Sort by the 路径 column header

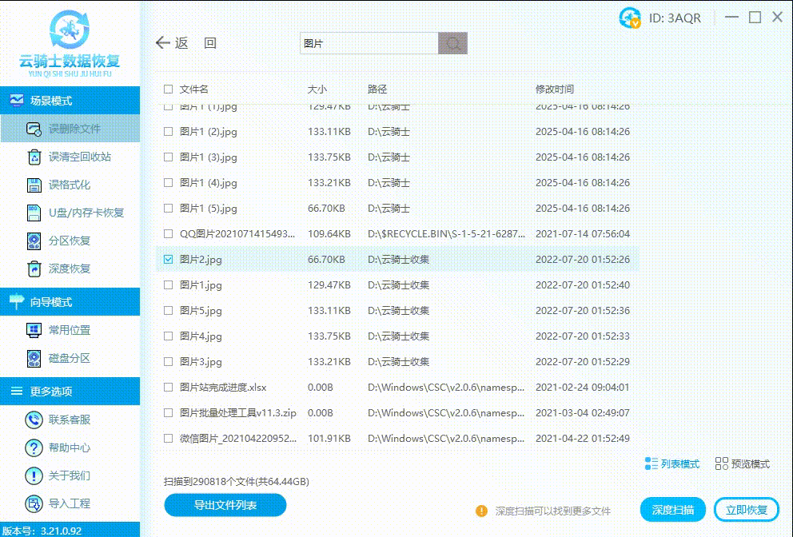(377, 89)
